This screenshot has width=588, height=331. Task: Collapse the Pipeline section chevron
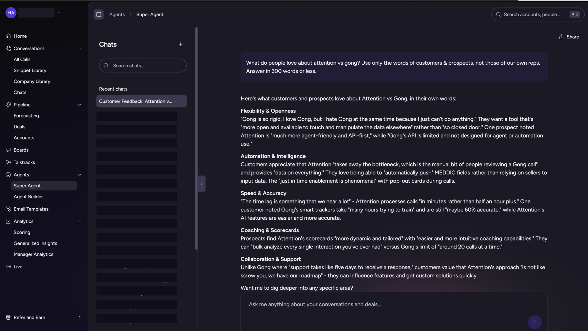pos(80,105)
